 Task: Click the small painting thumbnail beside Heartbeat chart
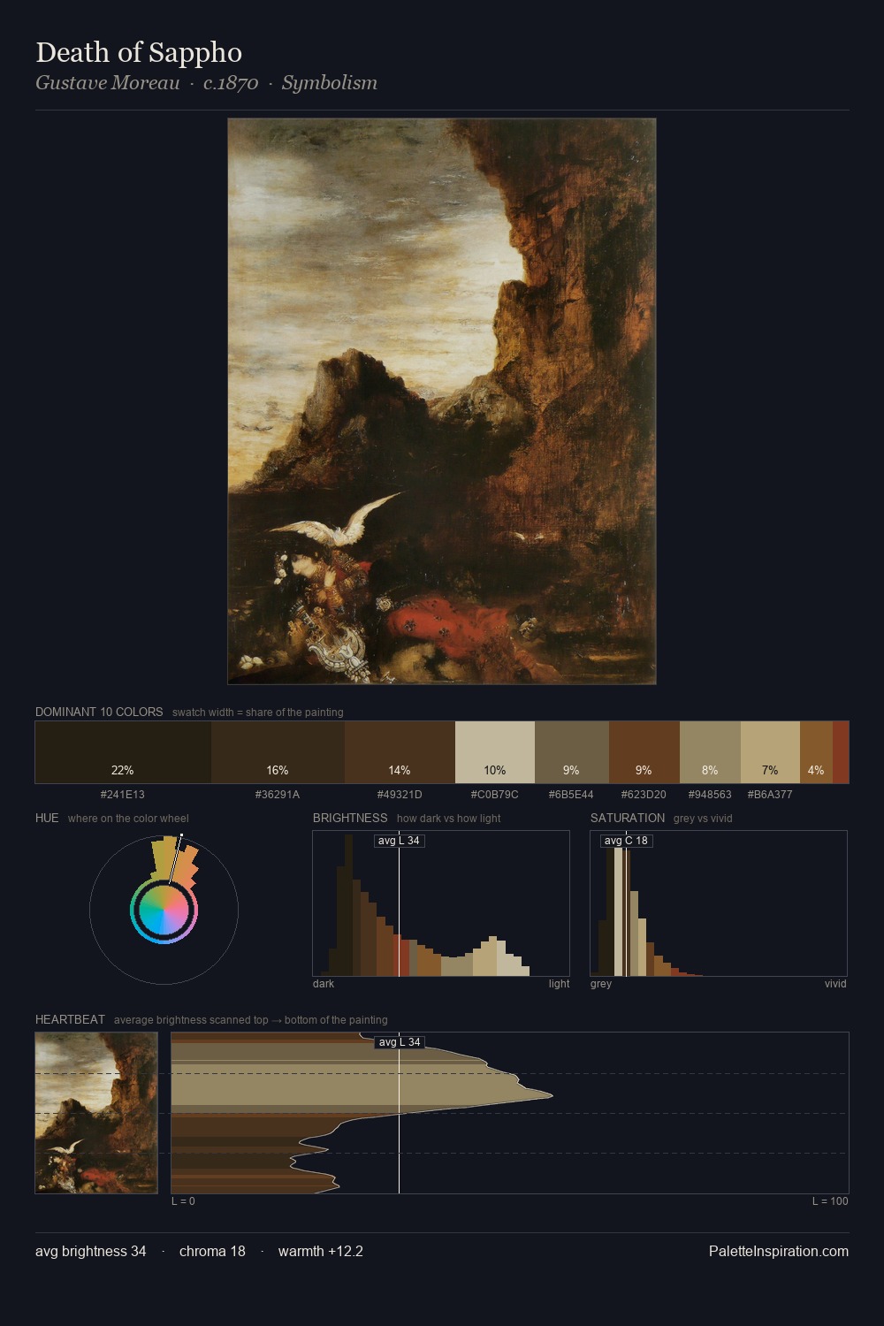pyautogui.click(x=96, y=1113)
